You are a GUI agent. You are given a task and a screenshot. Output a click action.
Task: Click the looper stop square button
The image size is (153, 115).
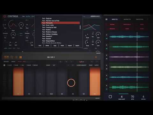110,97
